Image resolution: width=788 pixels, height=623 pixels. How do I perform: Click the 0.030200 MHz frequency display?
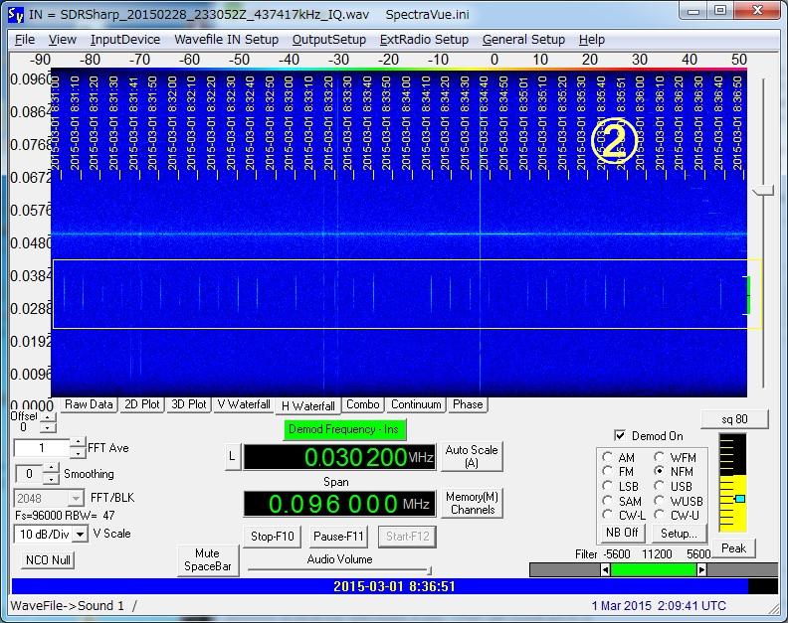(339, 457)
